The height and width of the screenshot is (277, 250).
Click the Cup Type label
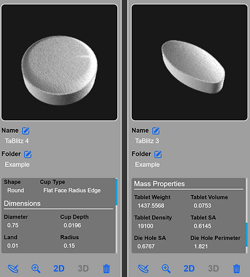click(53, 182)
